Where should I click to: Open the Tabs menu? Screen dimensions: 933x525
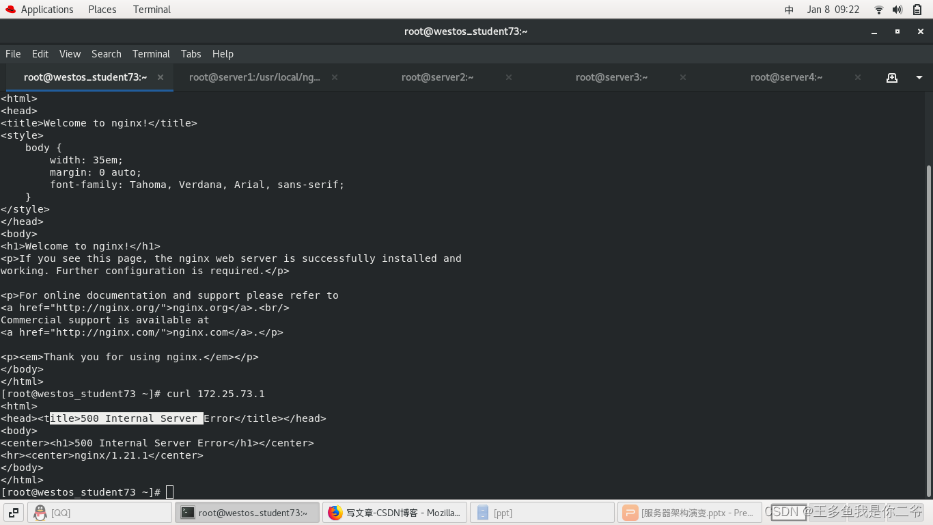191,54
